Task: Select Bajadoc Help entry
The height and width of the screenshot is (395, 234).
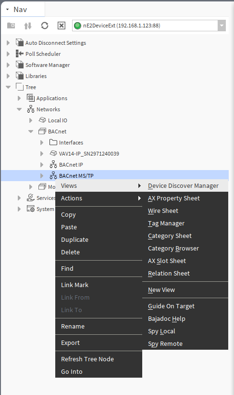Action: [185, 319]
